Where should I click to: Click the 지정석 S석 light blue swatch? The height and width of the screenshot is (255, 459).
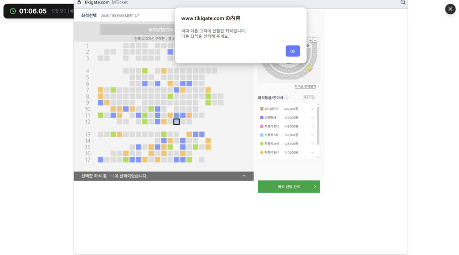click(262, 135)
